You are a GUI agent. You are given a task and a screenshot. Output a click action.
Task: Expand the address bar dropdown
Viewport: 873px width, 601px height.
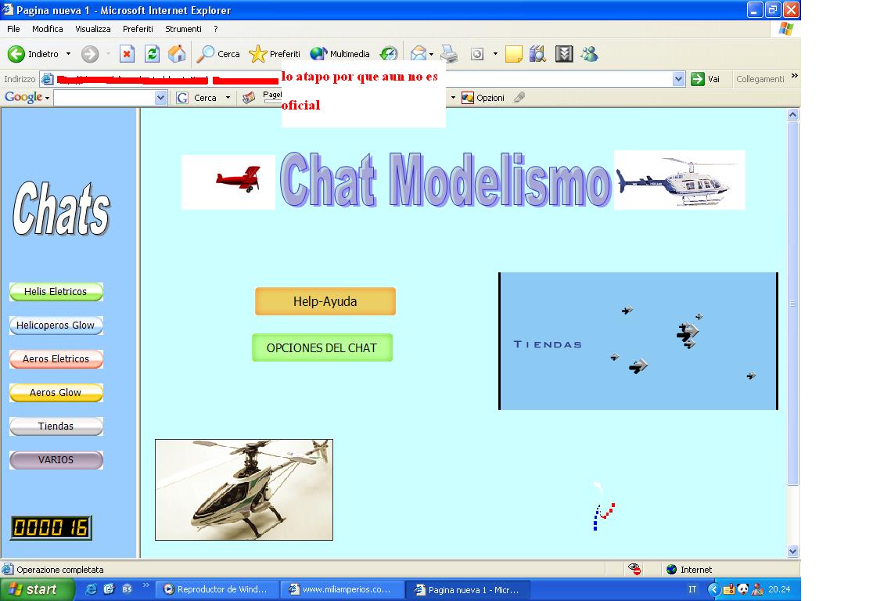click(x=678, y=79)
